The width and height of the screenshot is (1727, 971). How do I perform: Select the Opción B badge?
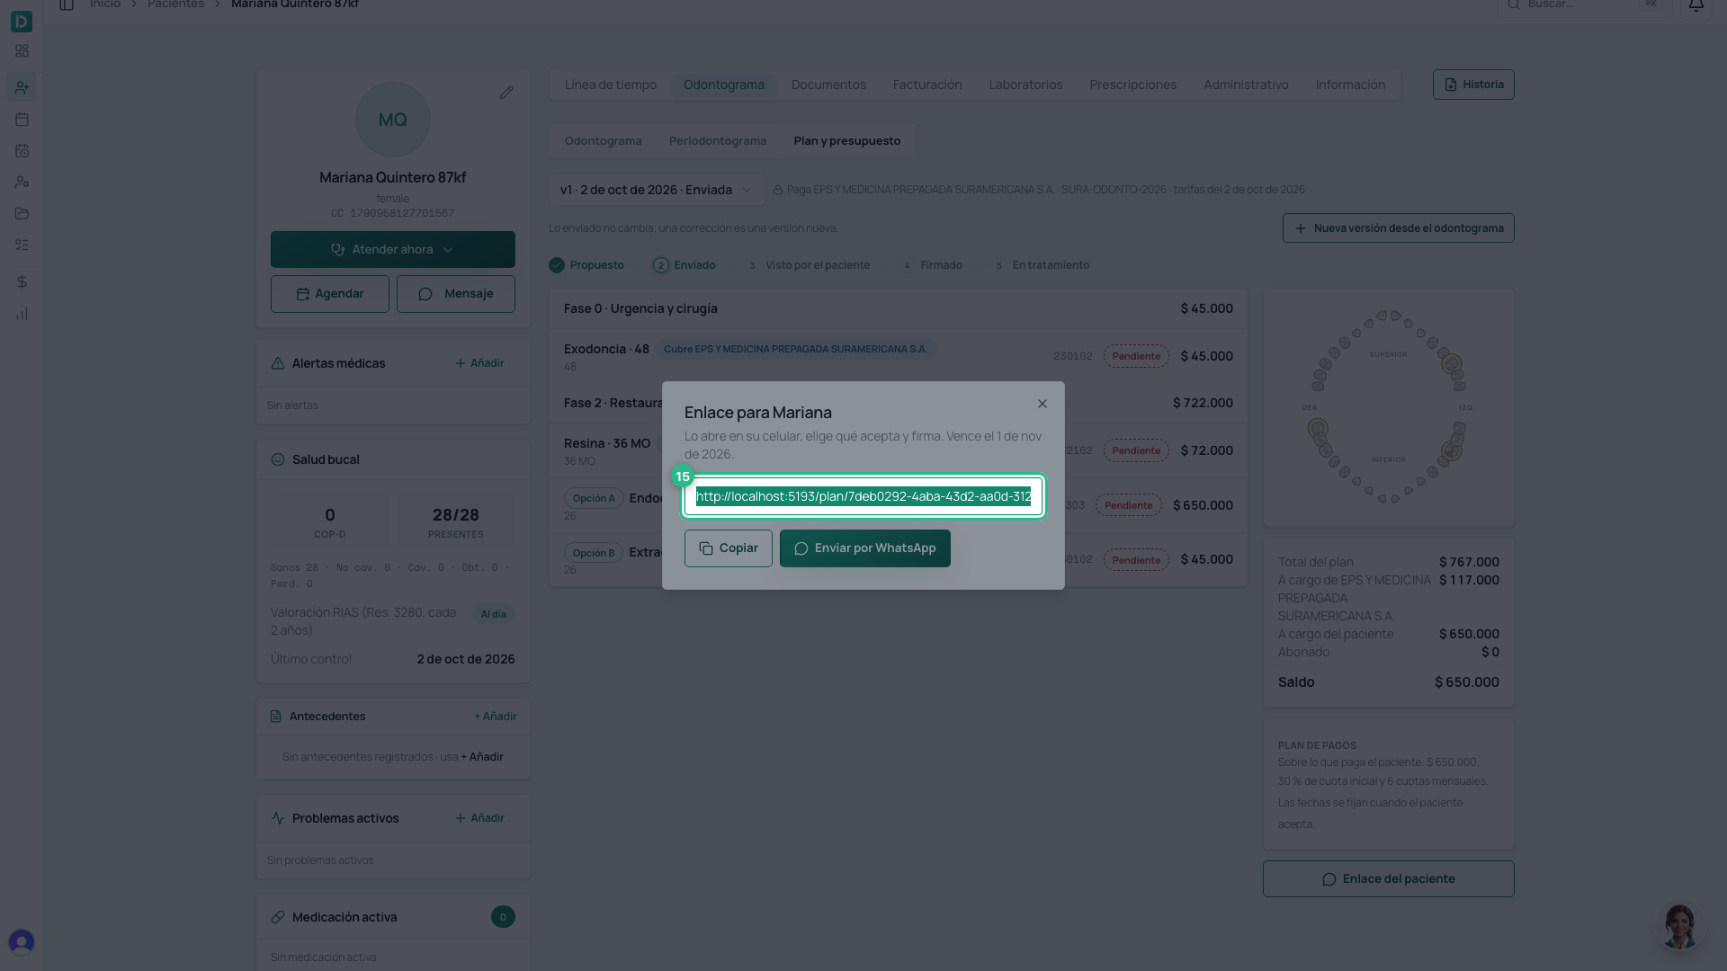point(594,553)
